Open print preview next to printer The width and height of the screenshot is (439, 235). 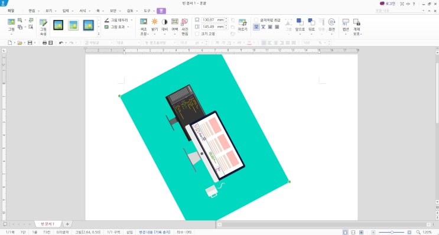tap(51, 43)
